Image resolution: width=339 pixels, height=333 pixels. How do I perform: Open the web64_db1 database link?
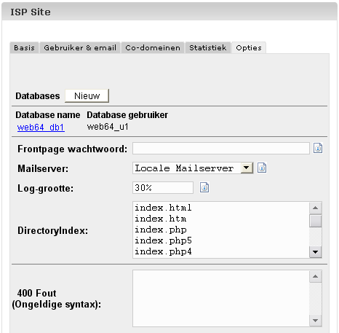[41, 128]
